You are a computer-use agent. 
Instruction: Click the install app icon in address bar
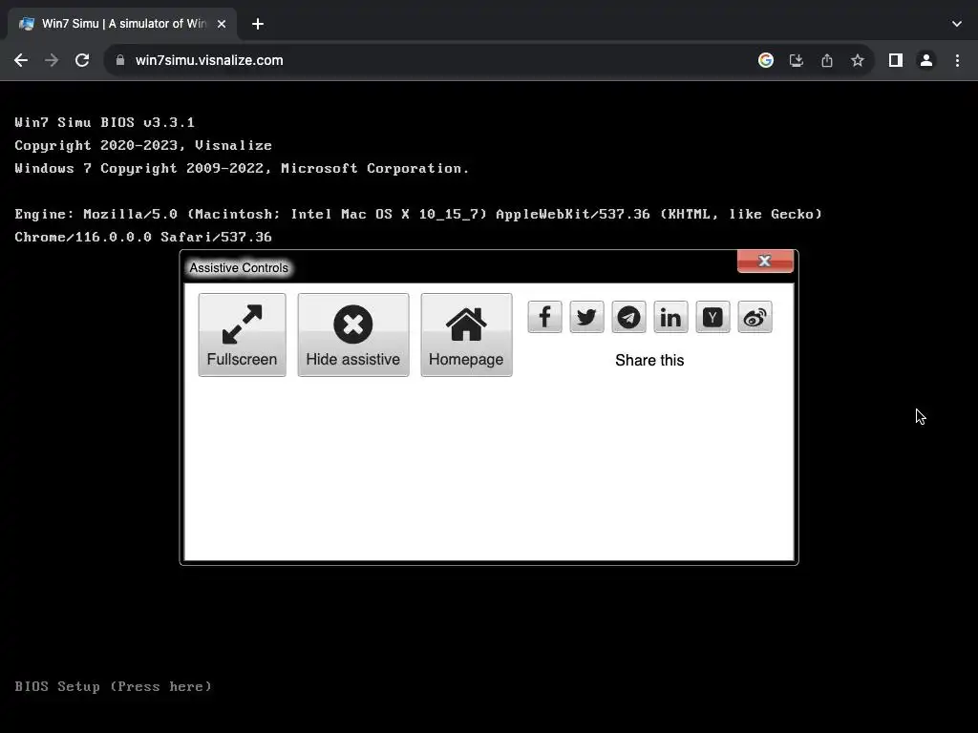796,60
